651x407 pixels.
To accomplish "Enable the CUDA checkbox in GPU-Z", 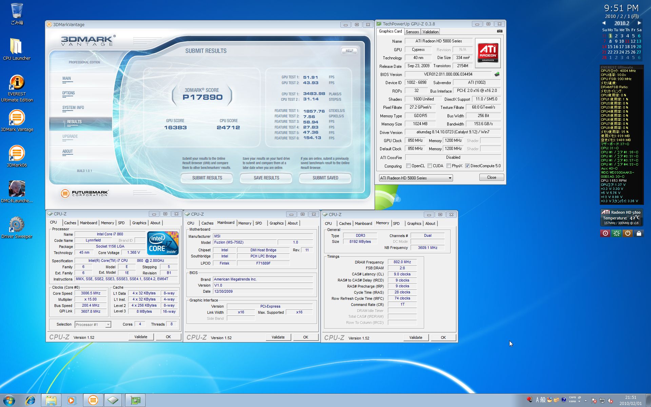I will coord(430,166).
